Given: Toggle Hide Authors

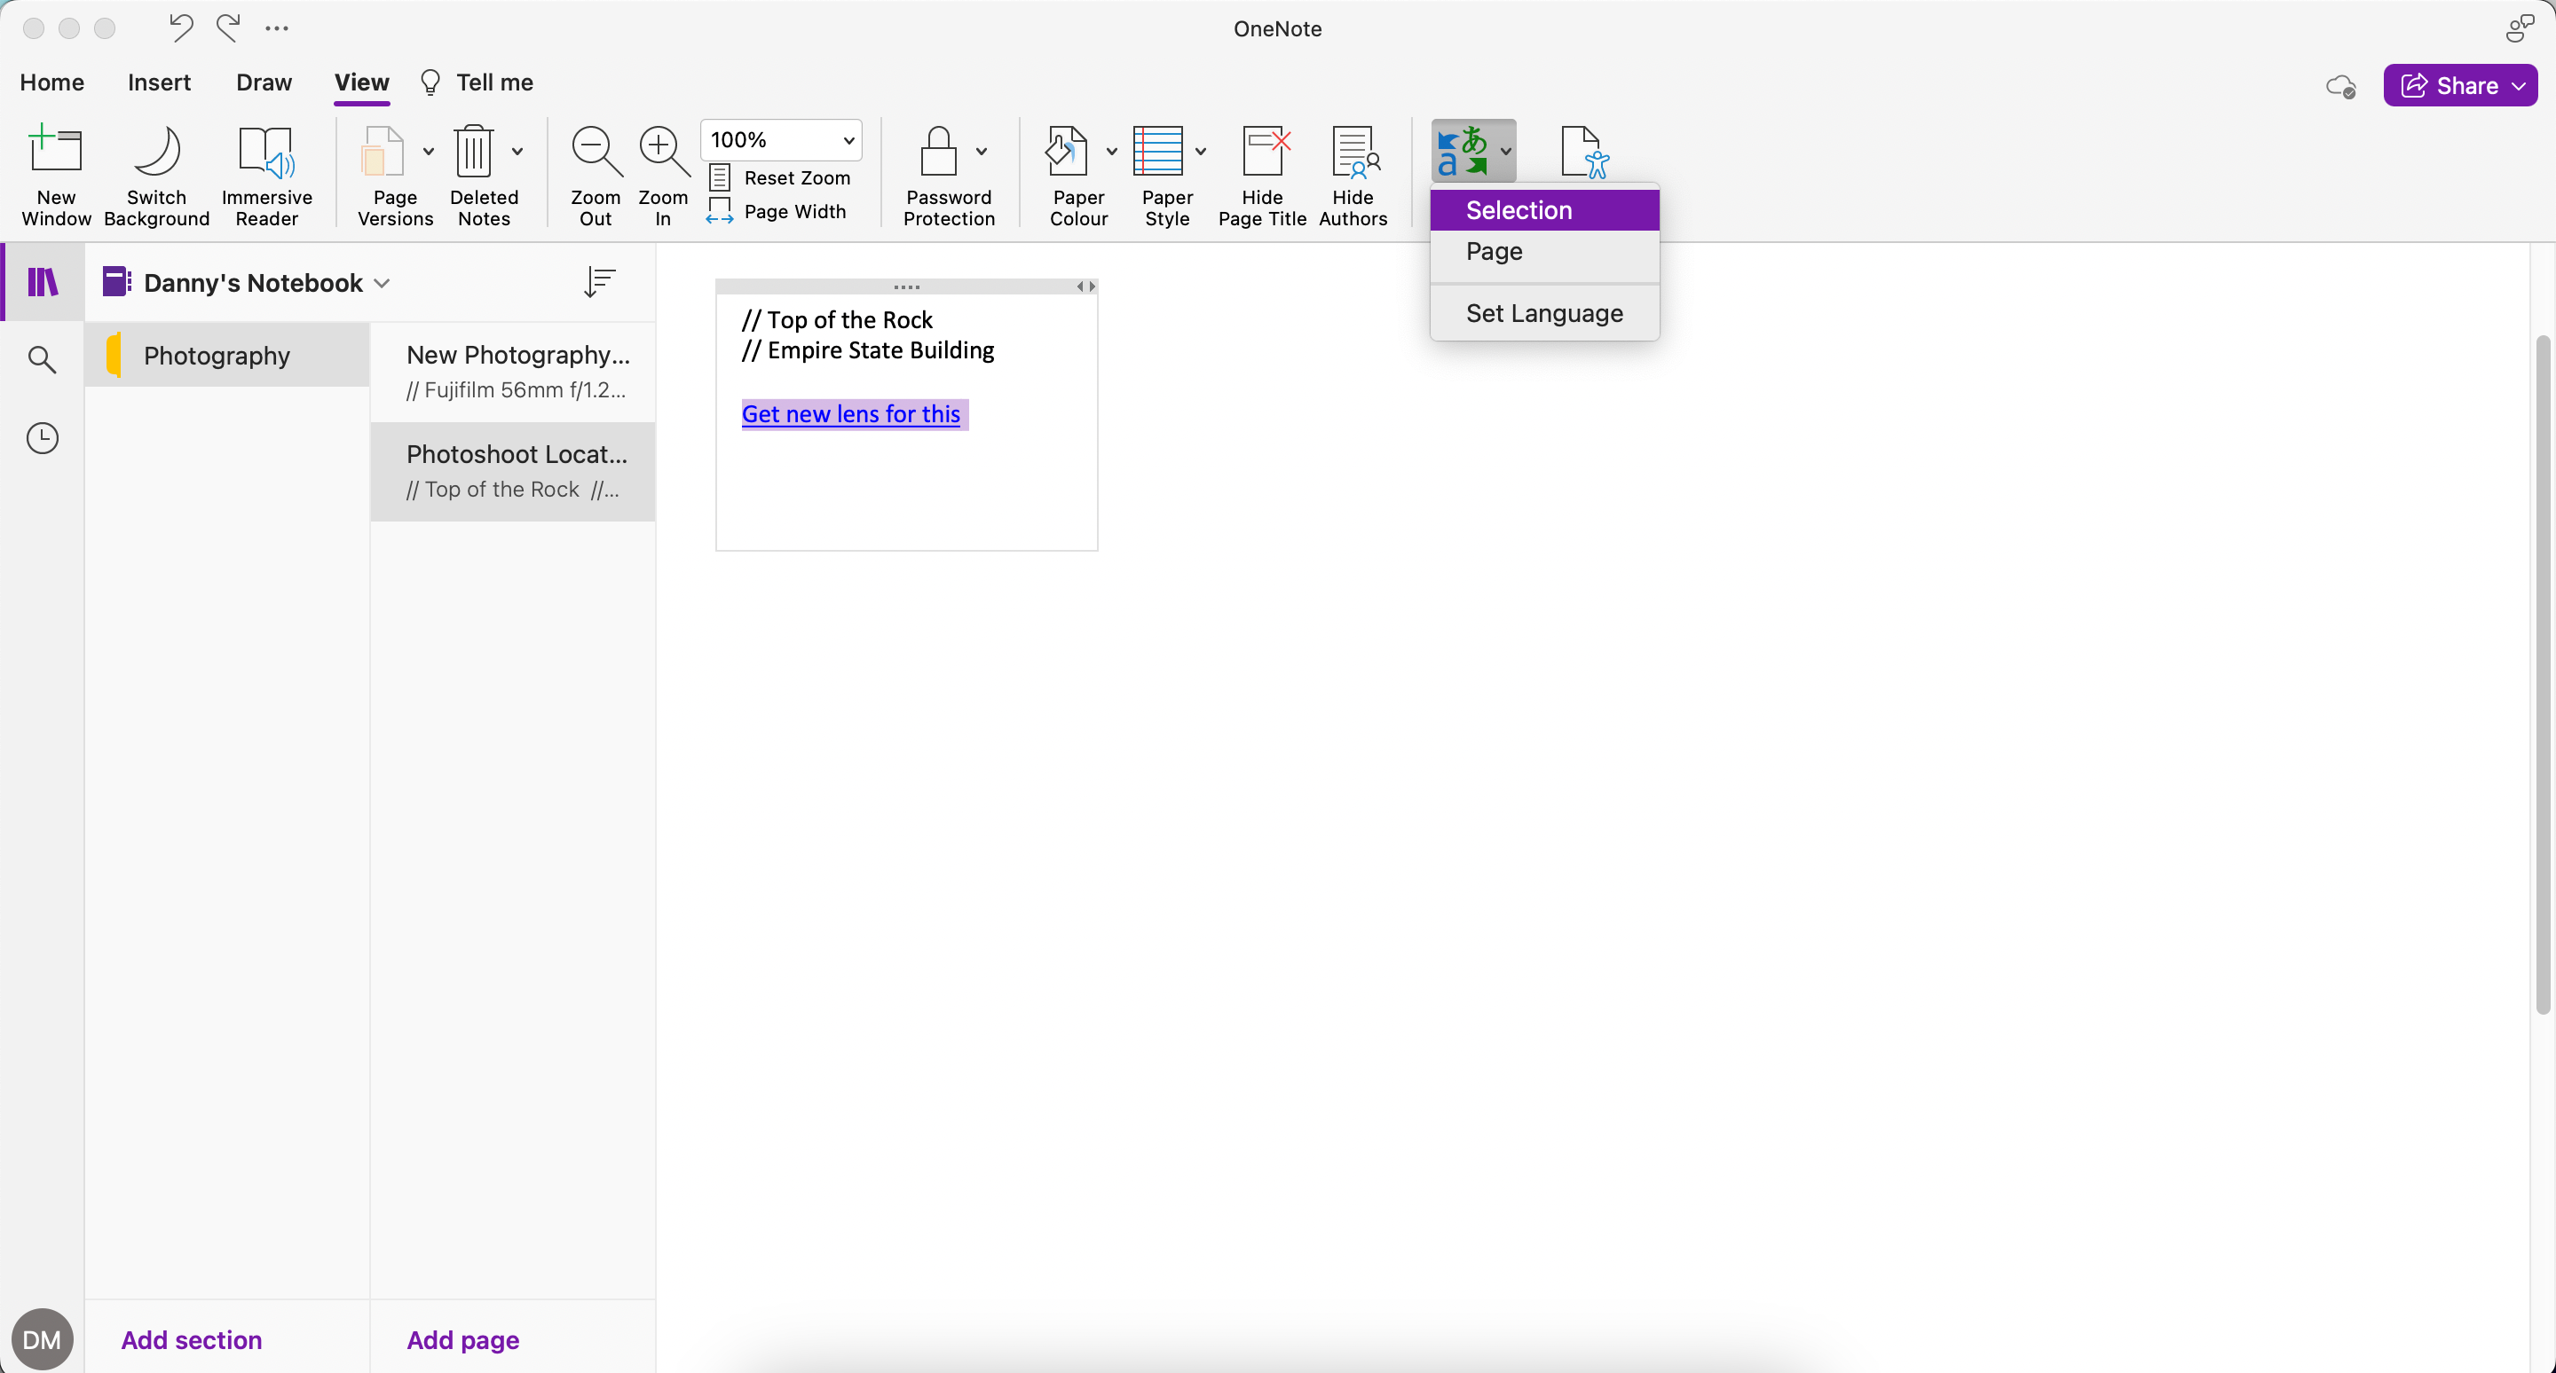Looking at the screenshot, I should point(1353,175).
